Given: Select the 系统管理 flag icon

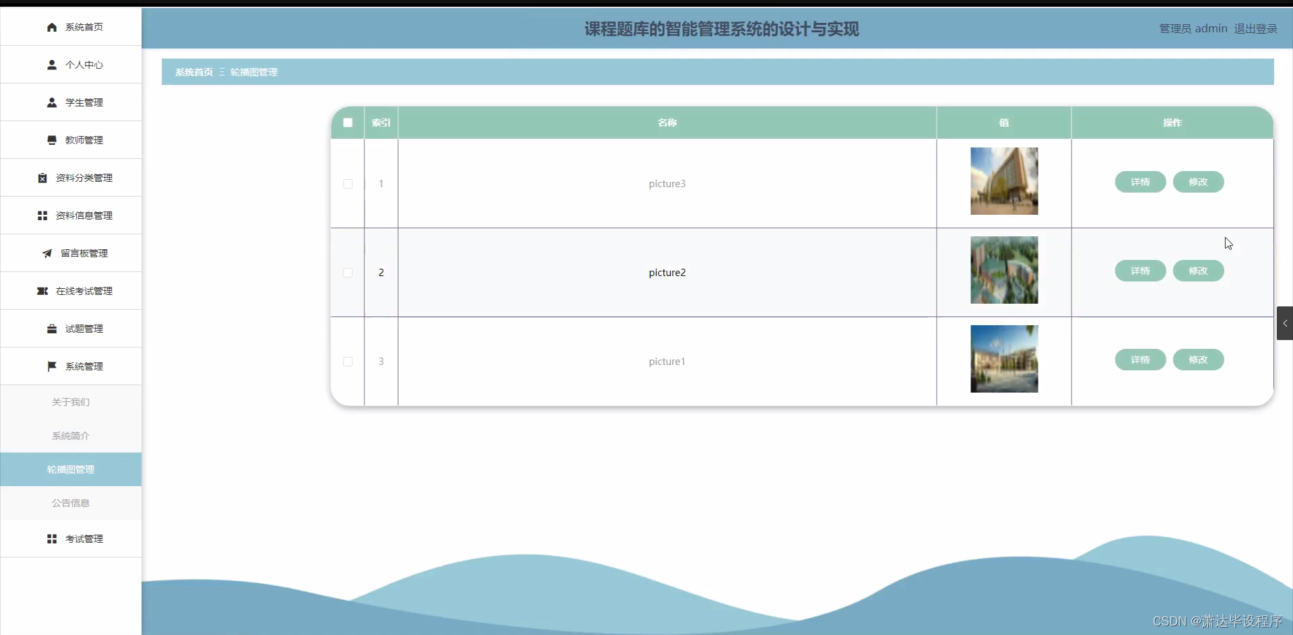Looking at the screenshot, I should click(x=51, y=366).
